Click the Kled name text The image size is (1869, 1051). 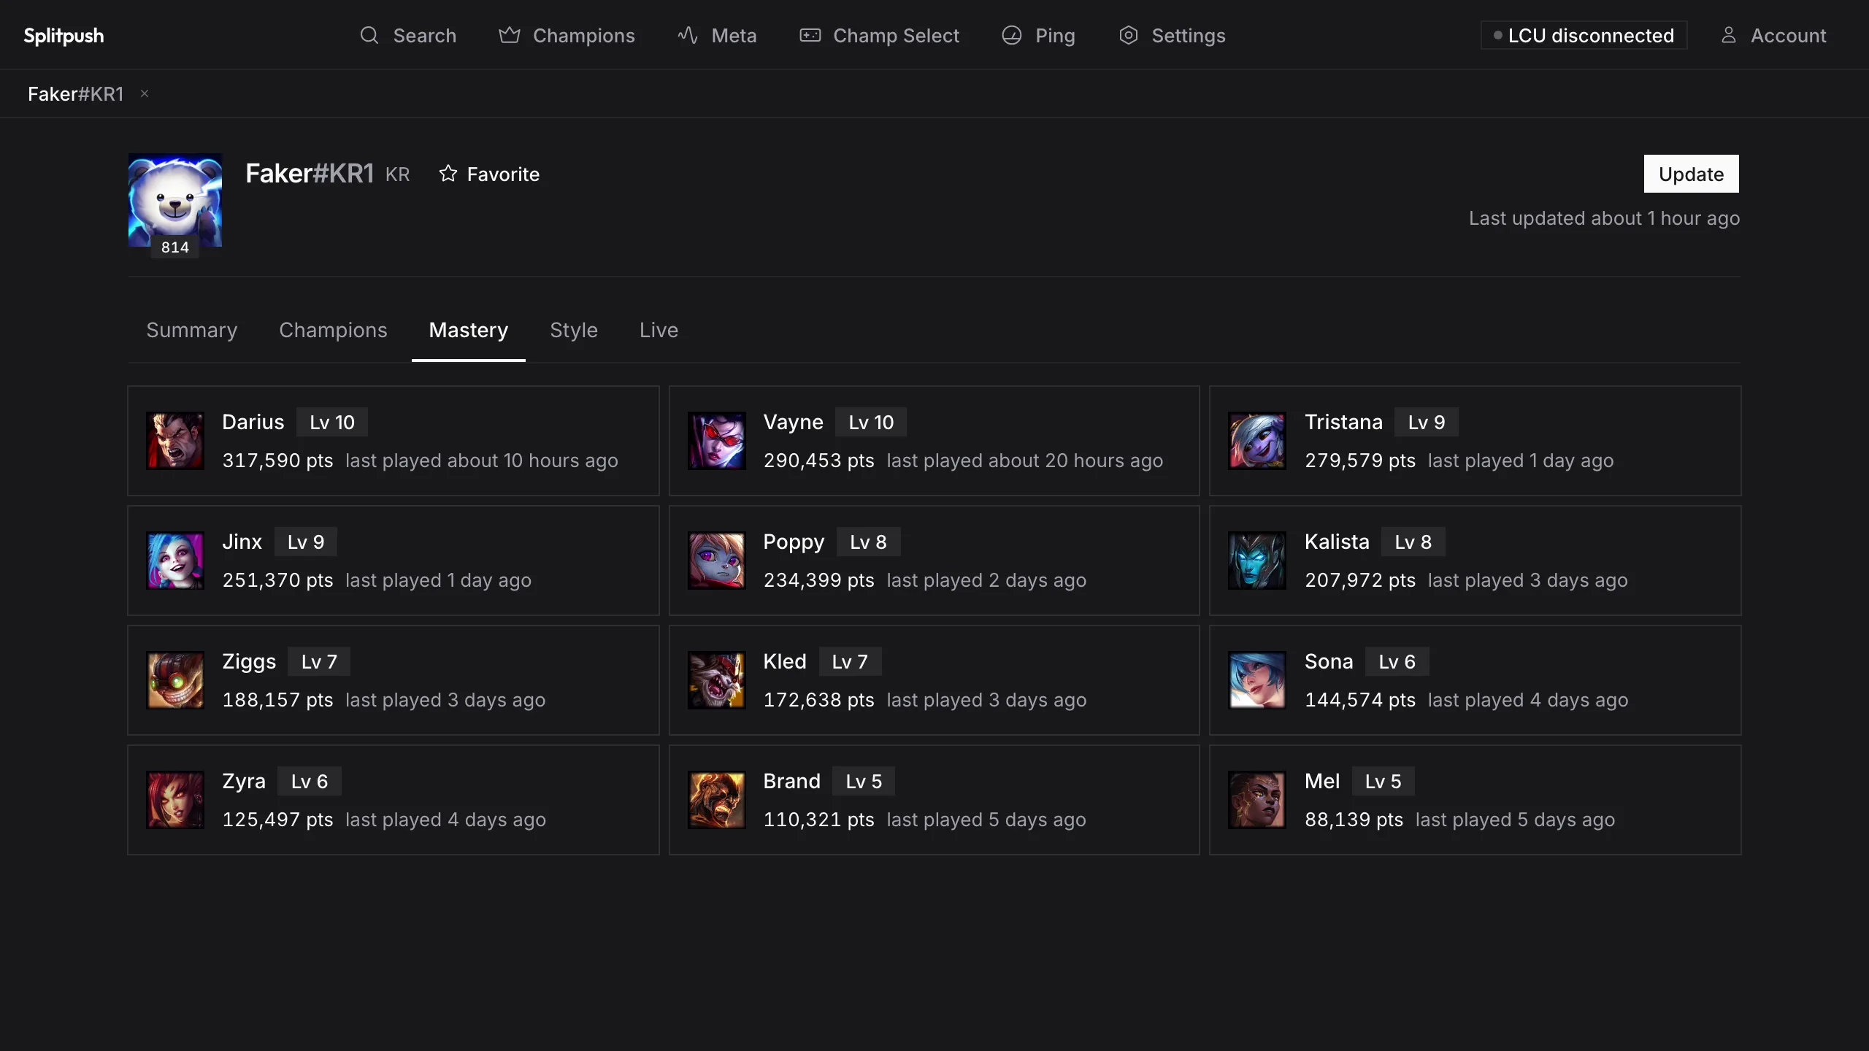[x=785, y=661]
